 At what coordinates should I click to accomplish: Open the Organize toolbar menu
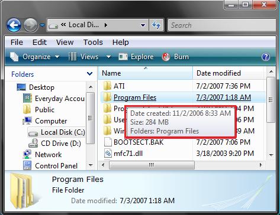(35, 57)
